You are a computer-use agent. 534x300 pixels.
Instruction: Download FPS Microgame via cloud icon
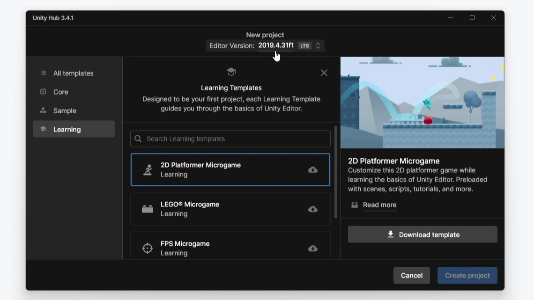pos(313,249)
